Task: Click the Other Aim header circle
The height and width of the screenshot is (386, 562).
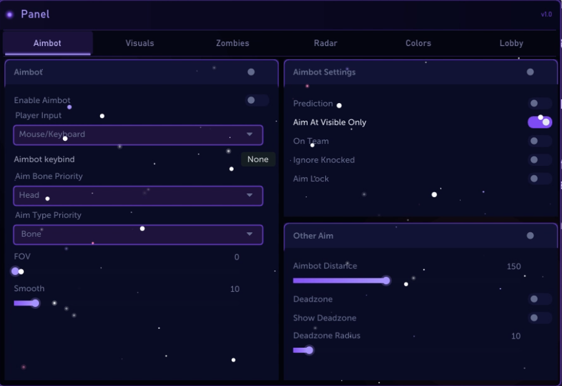Action: [x=530, y=236]
